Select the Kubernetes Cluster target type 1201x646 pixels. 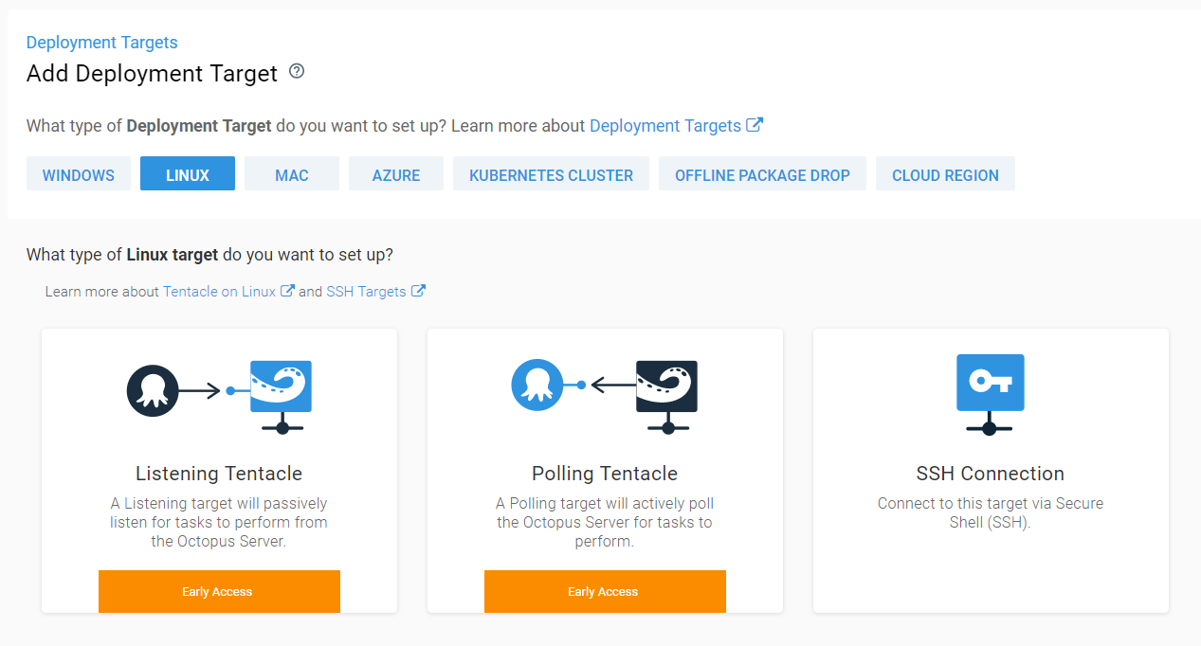point(551,174)
